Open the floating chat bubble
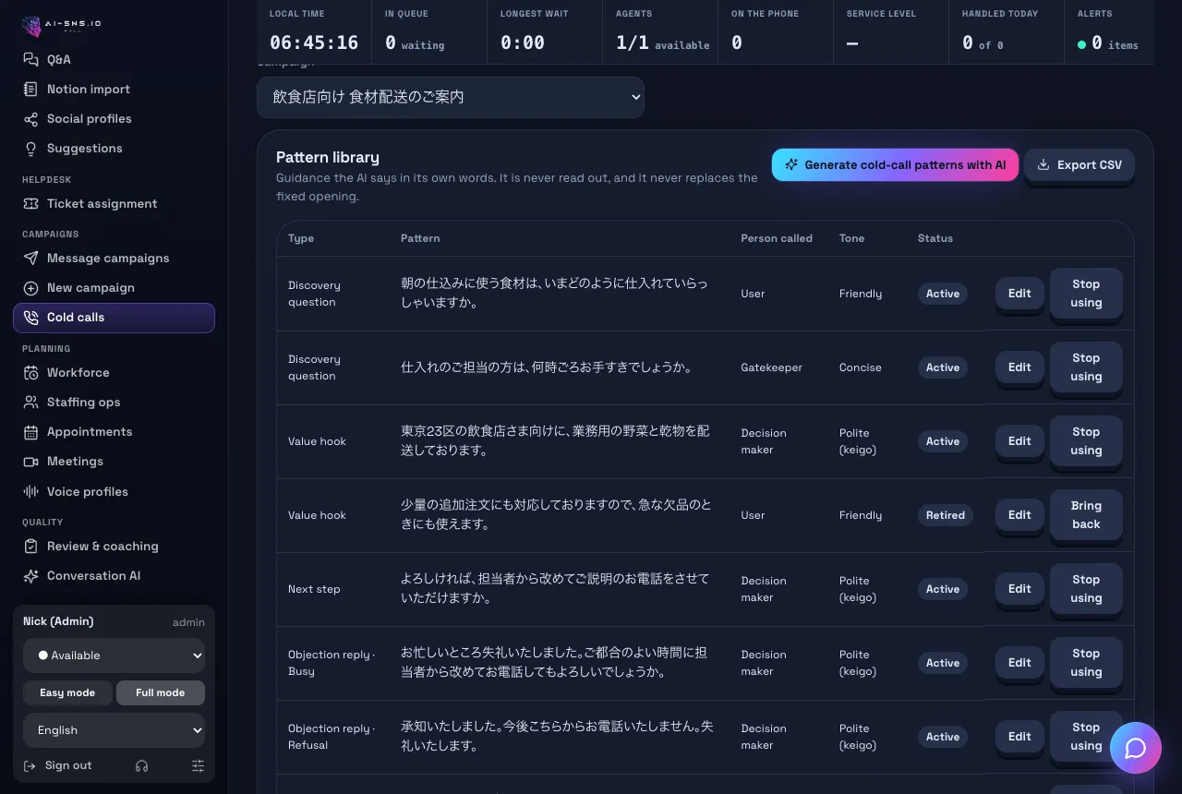The height and width of the screenshot is (794, 1182). point(1136,748)
